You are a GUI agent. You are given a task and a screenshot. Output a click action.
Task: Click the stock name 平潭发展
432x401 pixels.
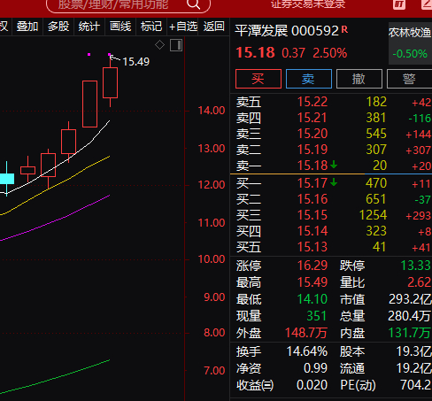pos(261,31)
